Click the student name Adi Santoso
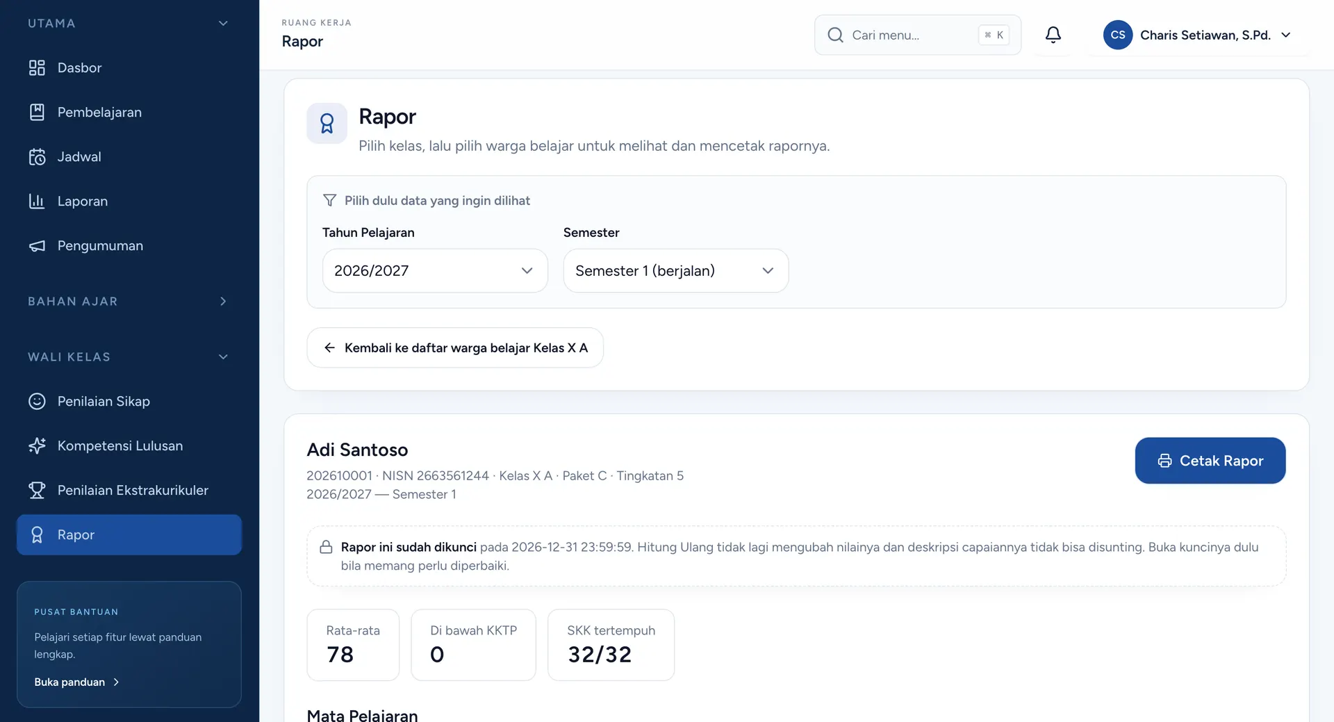Image resolution: width=1334 pixels, height=722 pixels. click(357, 450)
